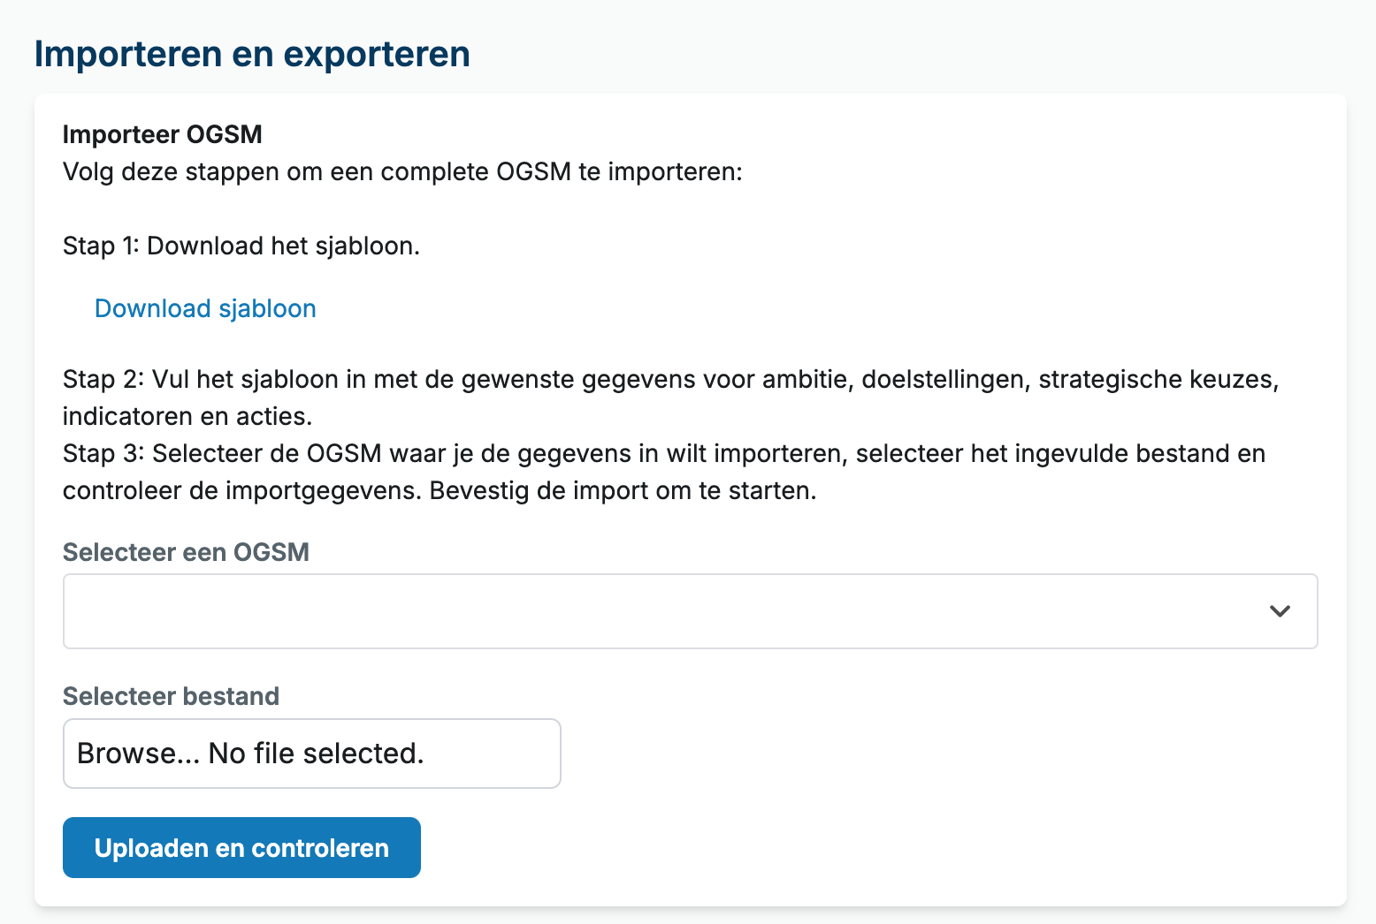Viewport: 1376px width, 924px height.
Task: Click the 'Stap 1: Download het sjabloon.' text
Action: (x=241, y=246)
